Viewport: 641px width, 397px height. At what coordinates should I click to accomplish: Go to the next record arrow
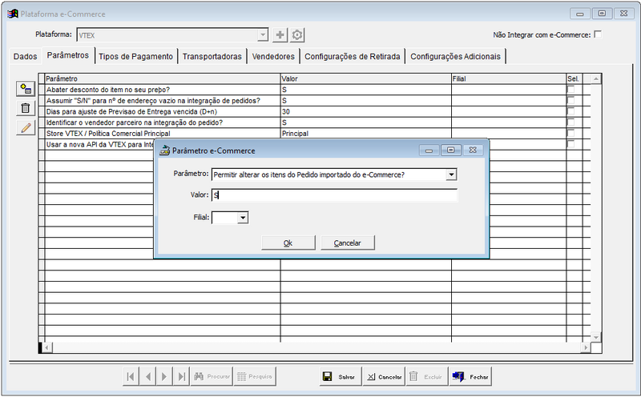(165, 376)
